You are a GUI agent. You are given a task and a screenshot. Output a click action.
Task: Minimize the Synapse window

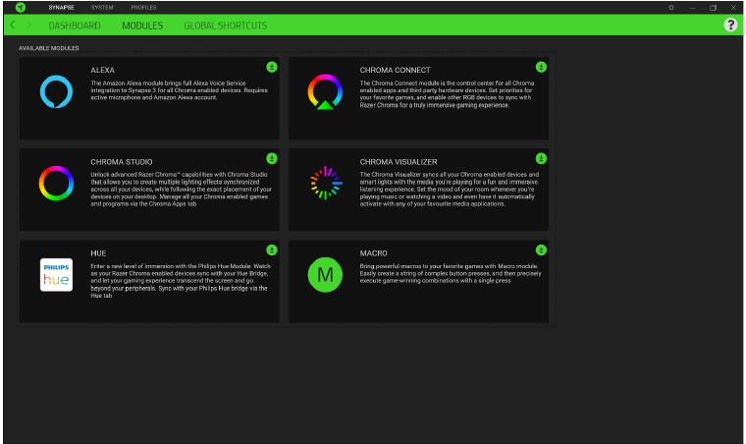coord(692,8)
